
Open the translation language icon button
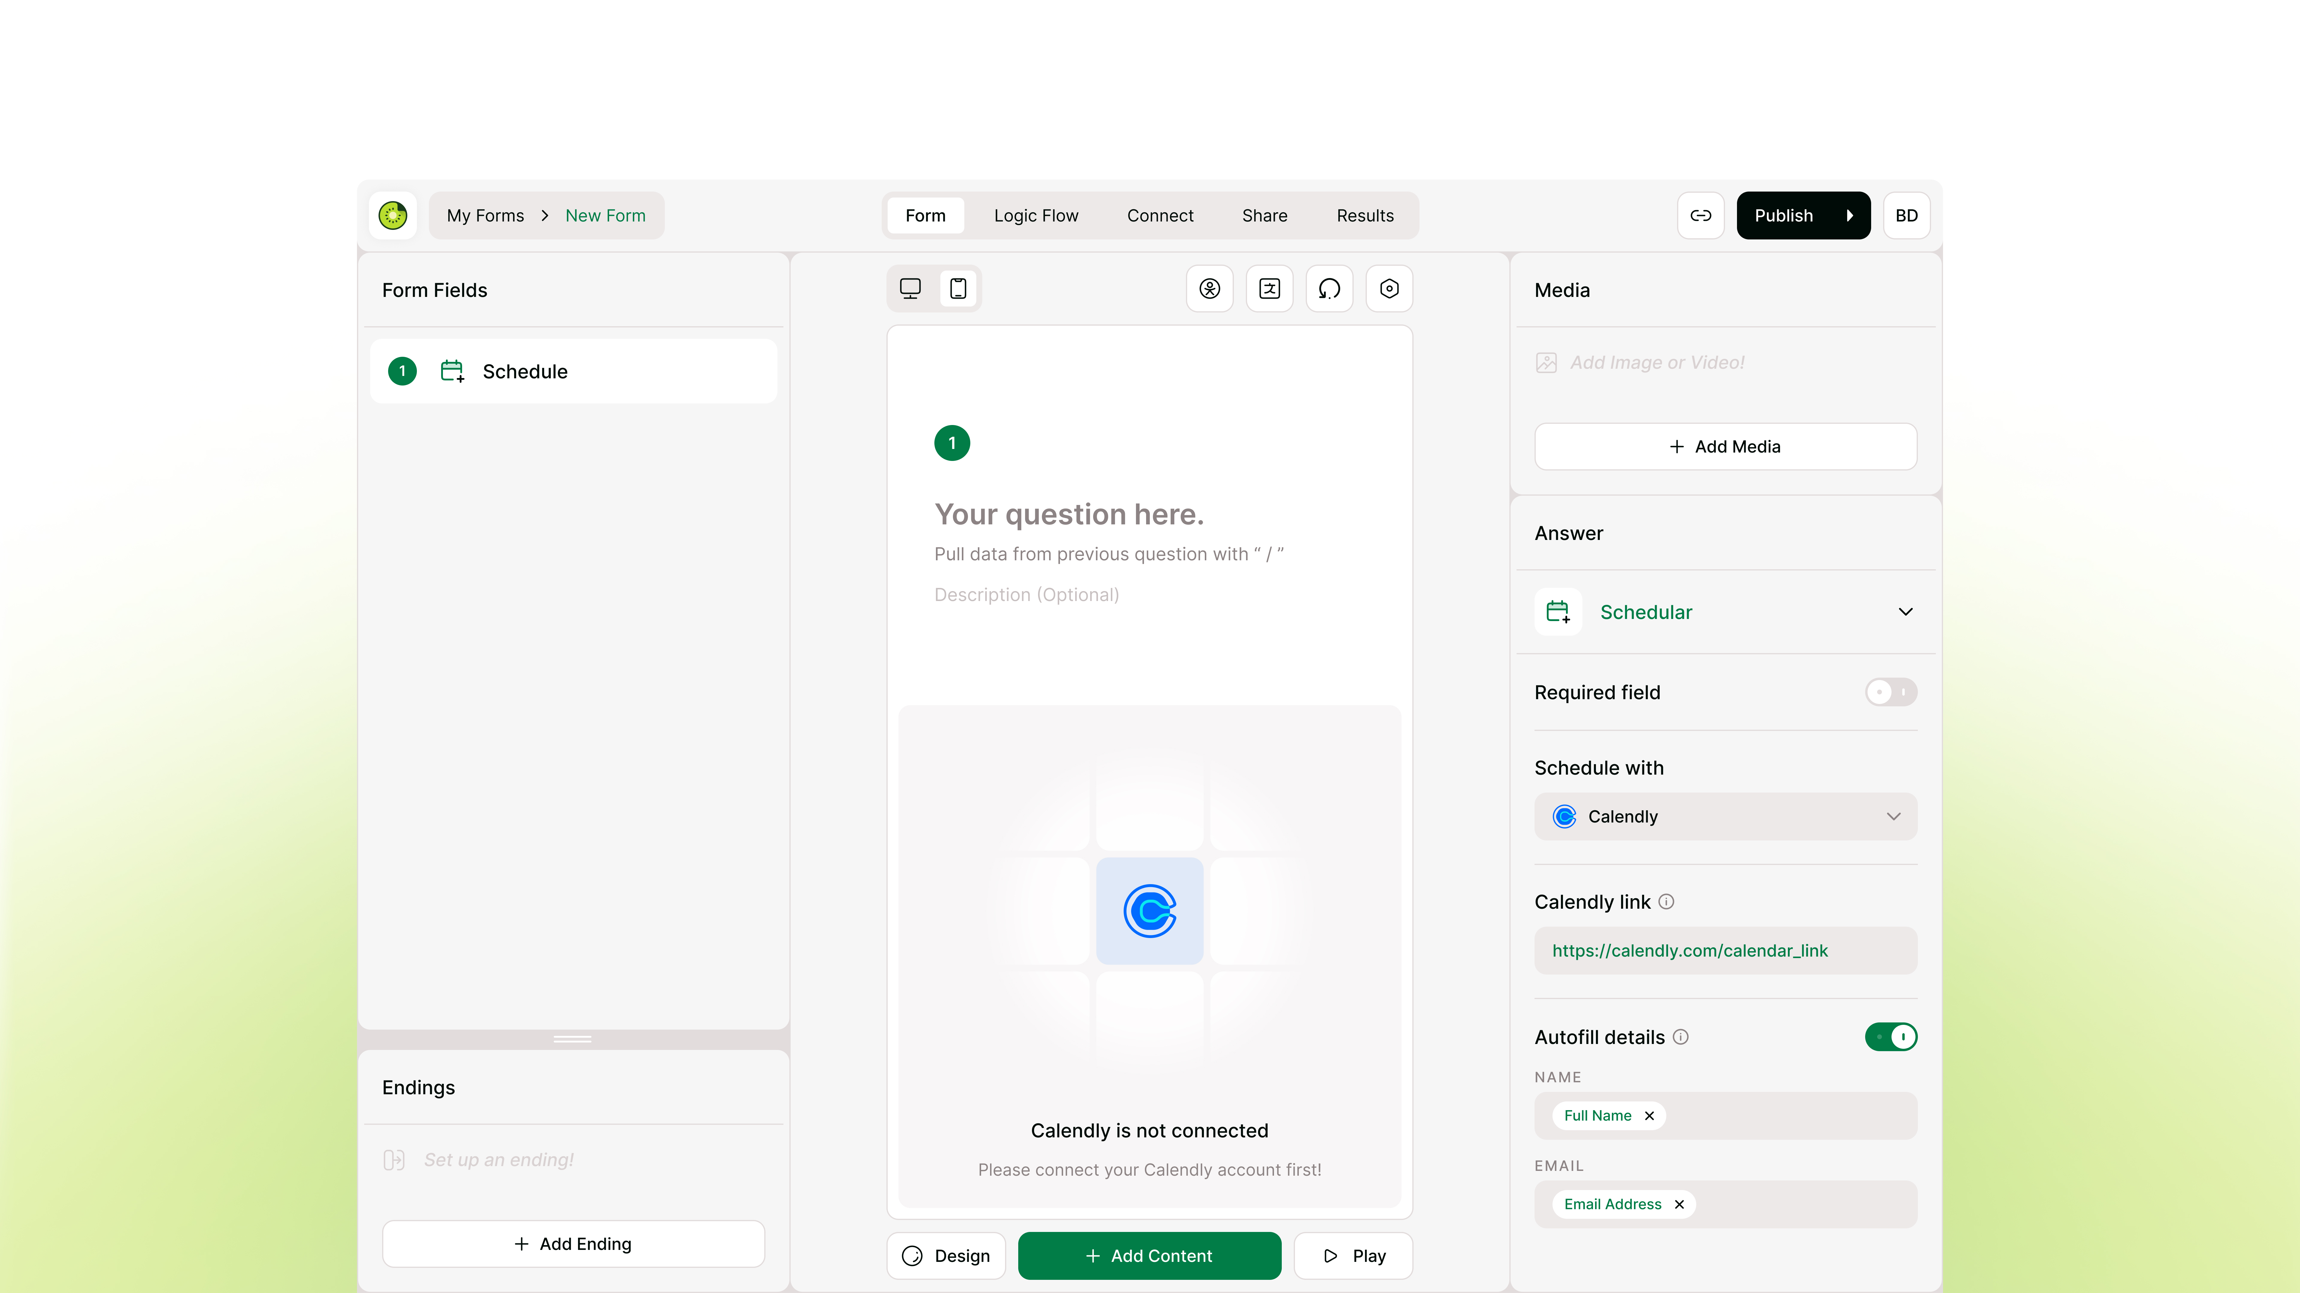point(1270,288)
